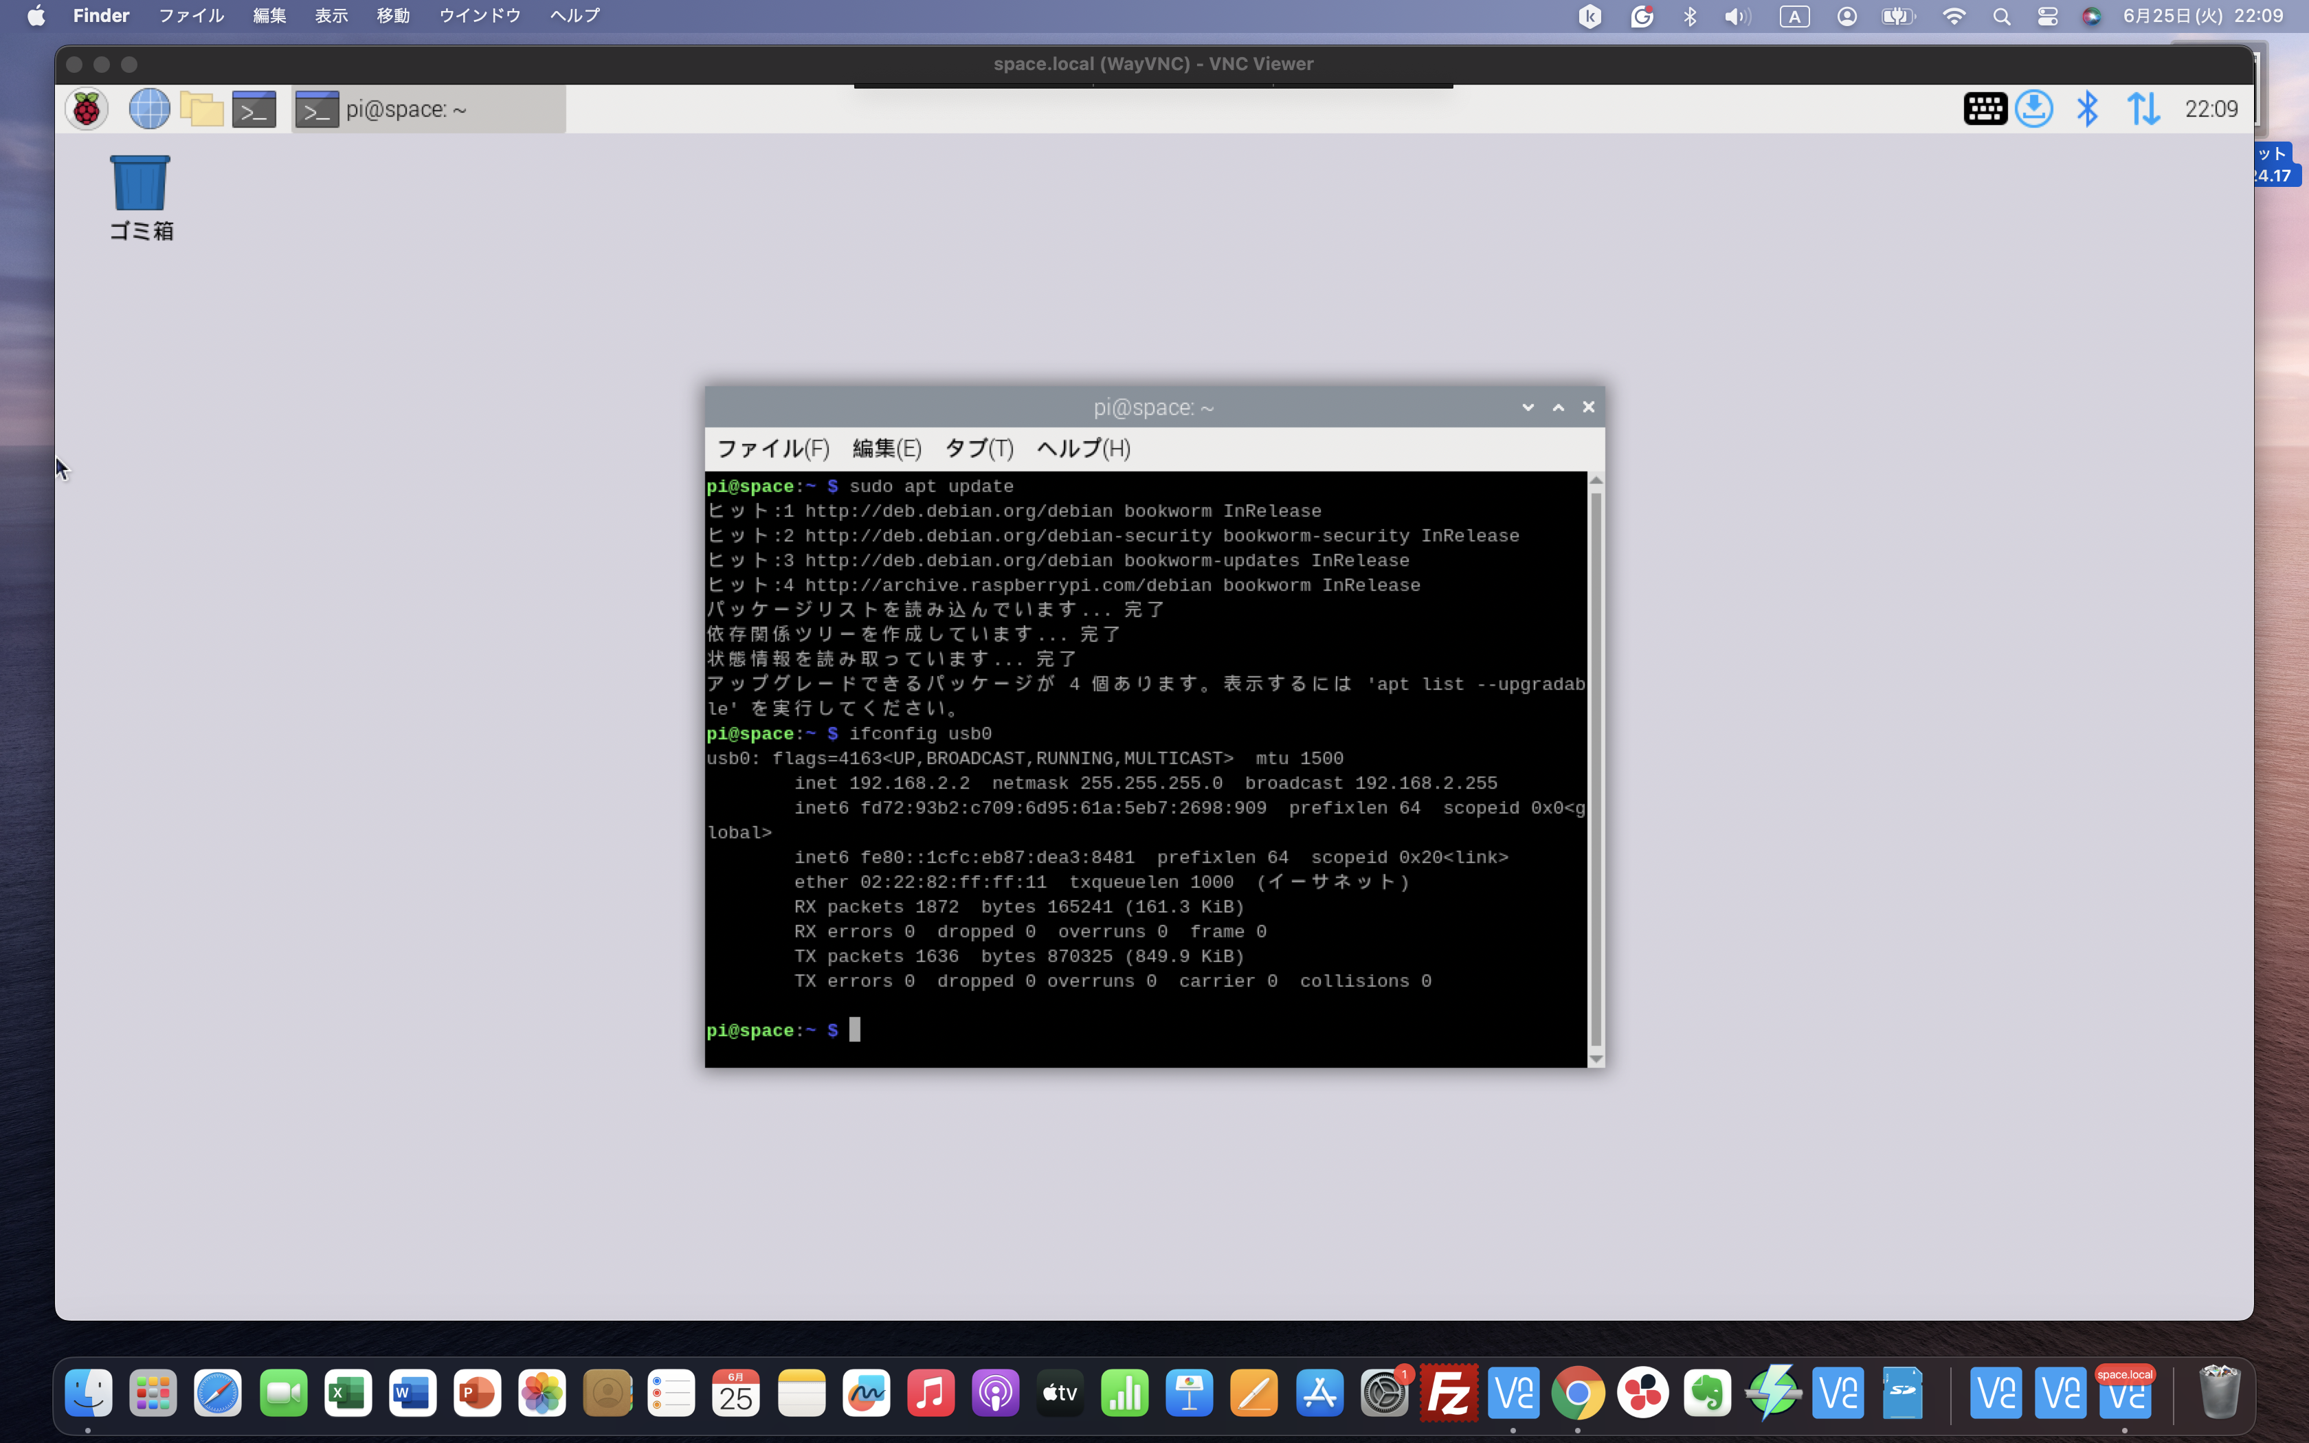Select the pi@space task button on the panel
2309x1443 pixels.
tap(428, 108)
